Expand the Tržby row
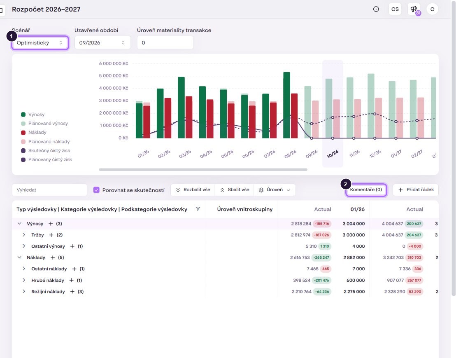456x358 pixels. pos(24,235)
